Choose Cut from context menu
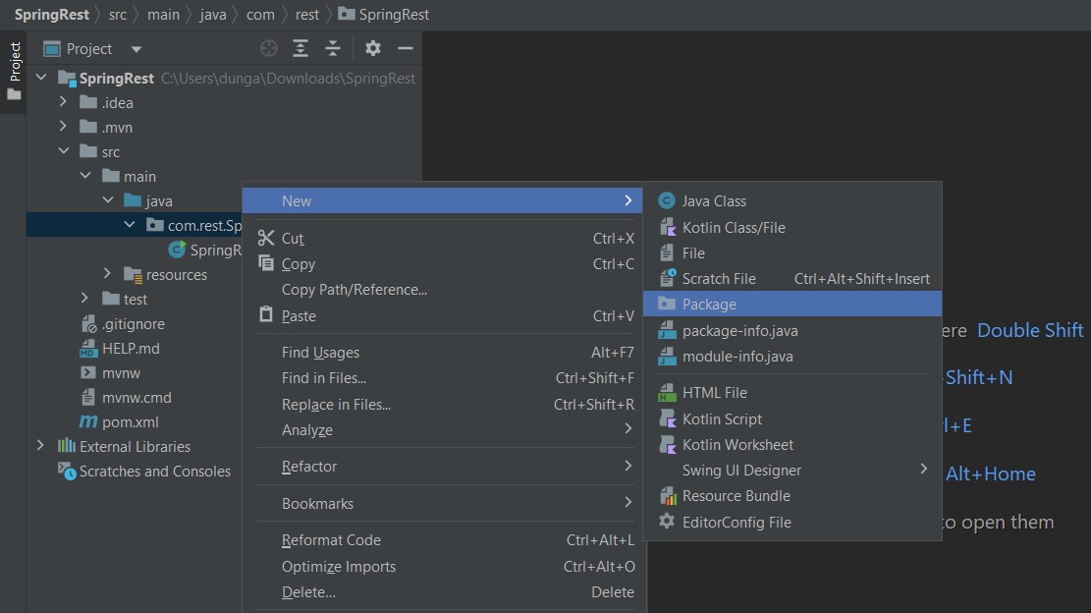The image size is (1091, 613). pyautogui.click(x=443, y=238)
